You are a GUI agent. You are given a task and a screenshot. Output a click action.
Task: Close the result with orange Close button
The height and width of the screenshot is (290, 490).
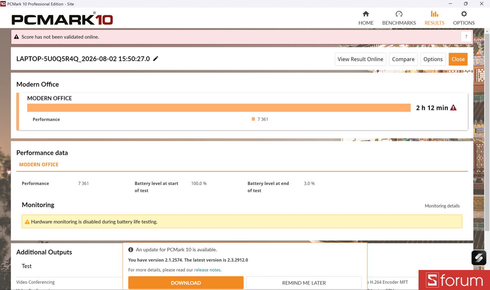[458, 59]
